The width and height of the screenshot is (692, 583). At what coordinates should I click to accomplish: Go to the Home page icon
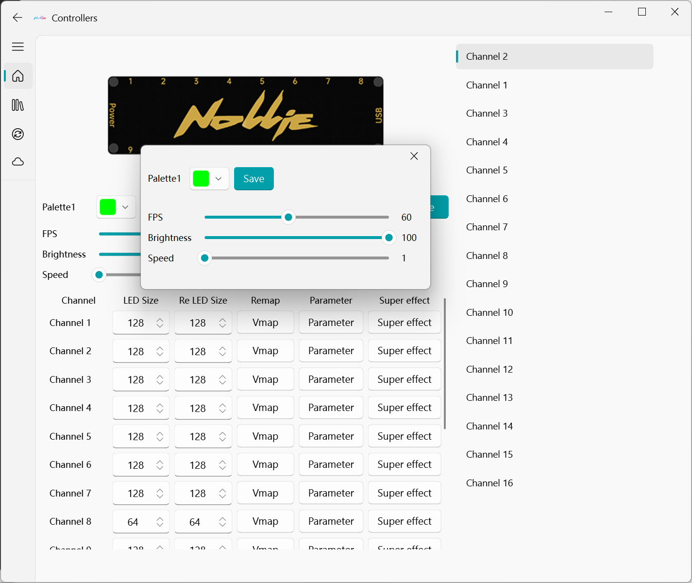pos(18,76)
